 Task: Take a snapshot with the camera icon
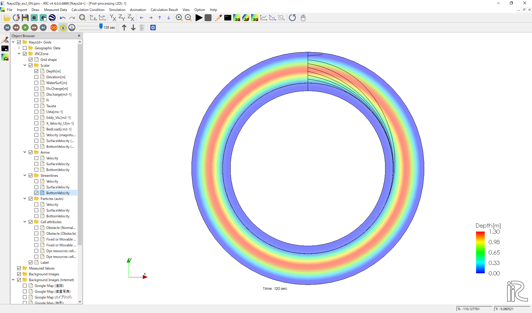(x=34, y=18)
